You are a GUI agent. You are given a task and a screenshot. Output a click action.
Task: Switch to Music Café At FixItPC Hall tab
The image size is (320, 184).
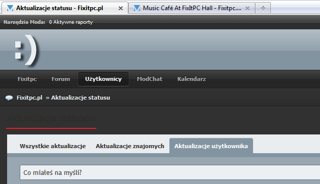click(x=192, y=8)
